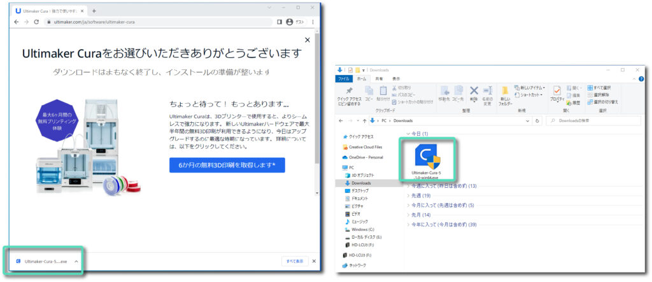Select ネットワーク in the sidebar

coord(354,265)
